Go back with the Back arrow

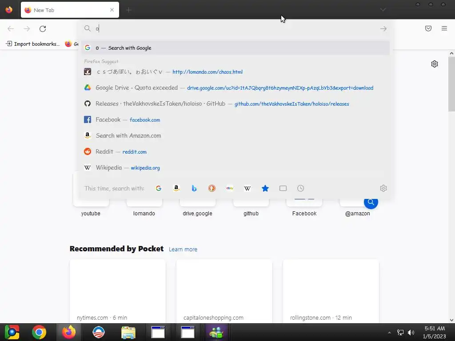click(11, 29)
